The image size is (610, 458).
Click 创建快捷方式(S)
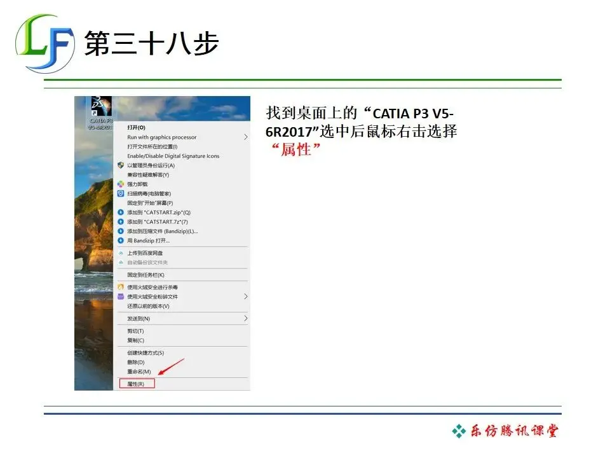click(146, 353)
